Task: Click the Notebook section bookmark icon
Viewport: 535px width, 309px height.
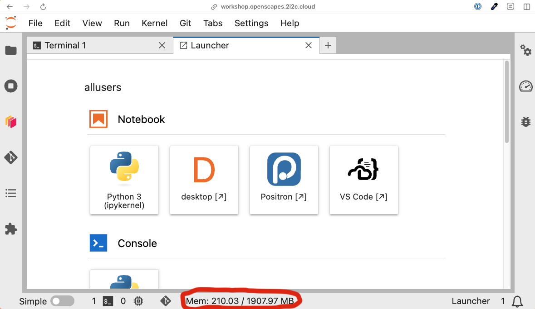Action: point(98,119)
